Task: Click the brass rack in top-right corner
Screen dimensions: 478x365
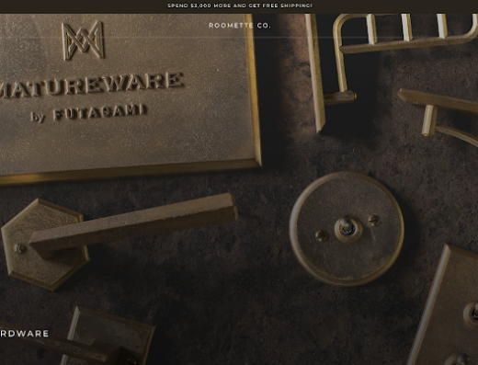Action: click(x=404, y=34)
